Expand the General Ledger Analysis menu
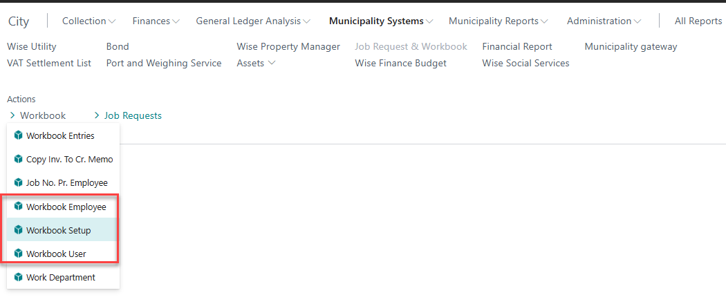This screenshot has height=304, width=726. 253,21
